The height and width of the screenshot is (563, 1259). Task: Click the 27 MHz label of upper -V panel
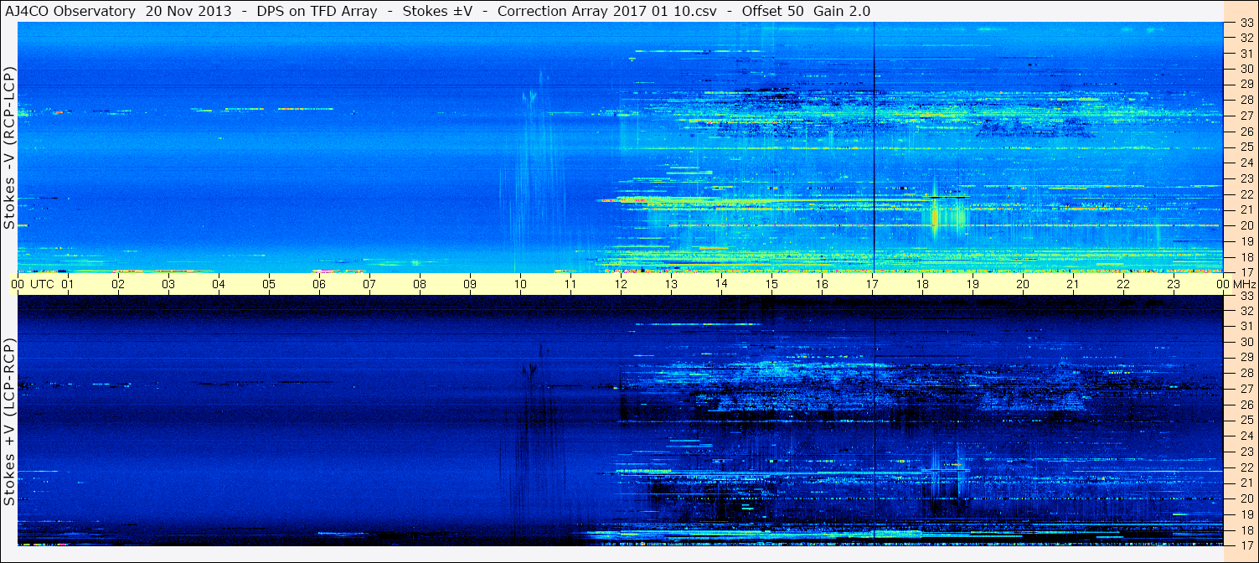pyautogui.click(x=1246, y=116)
